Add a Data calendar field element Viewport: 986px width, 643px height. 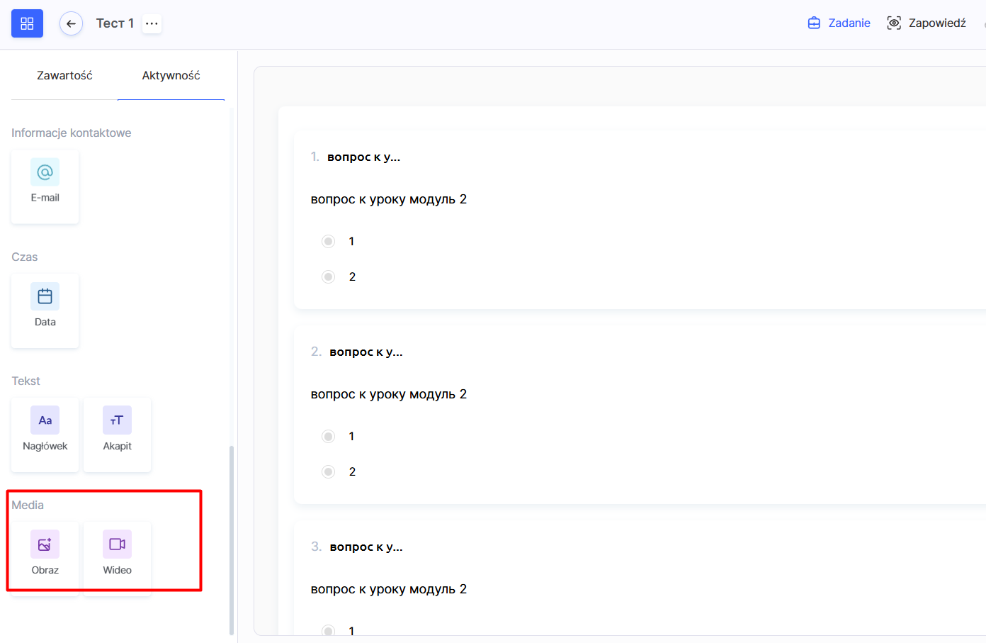(x=45, y=311)
